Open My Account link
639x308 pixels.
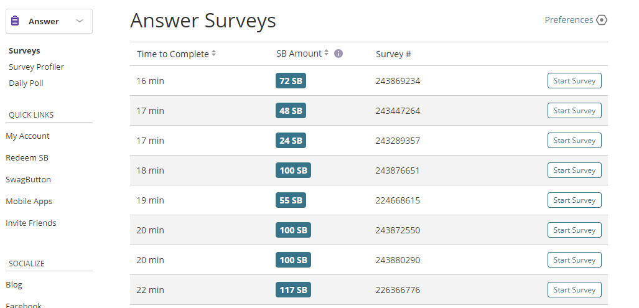(27, 136)
